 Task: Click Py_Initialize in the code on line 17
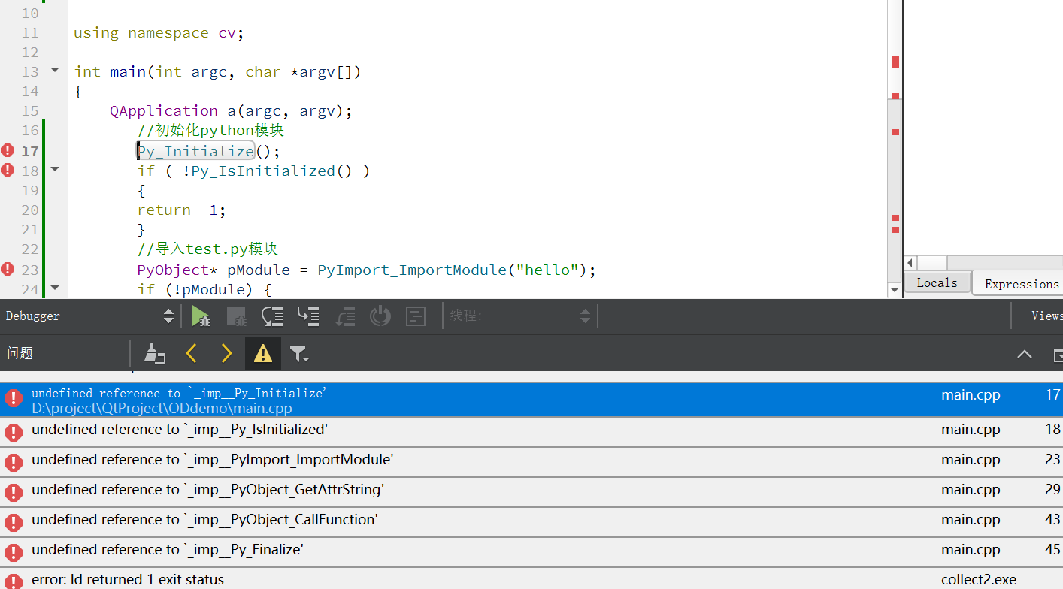pyautogui.click(x=196, y=151)
